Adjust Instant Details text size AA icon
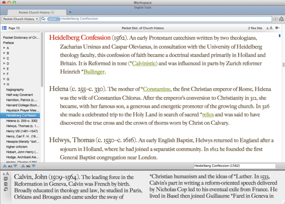285x204 pixels. pos(6,174)
